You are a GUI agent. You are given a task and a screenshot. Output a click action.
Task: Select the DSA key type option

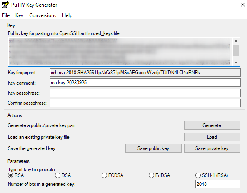[57, 175]
